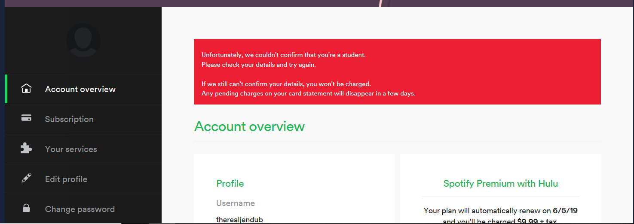634x224 pixels.
Task: Select Edit profile in the sidebar
Action: (x=66, y=179)
